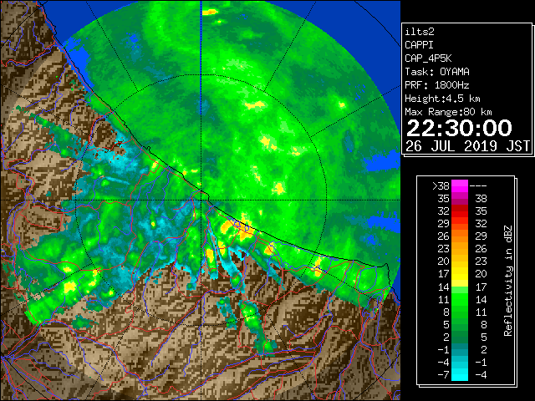535x401 pixels.
Task: Click the 'Reflectivity in dBZ' vertical label
Action: [x=507, y=281]
